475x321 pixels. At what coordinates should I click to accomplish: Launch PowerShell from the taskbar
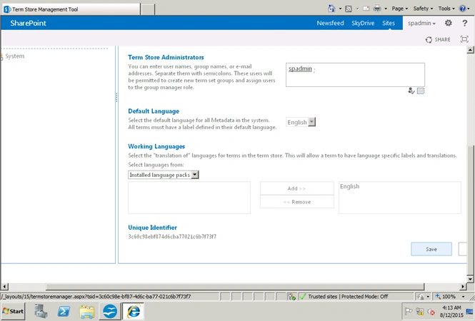[x=64, y=311]
